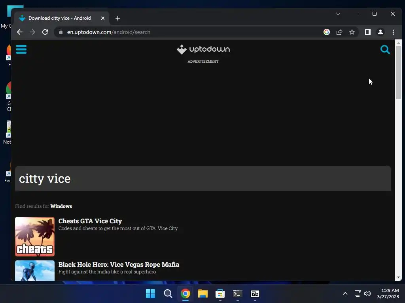Open the Uptodown hamburger menu
405x303 pixels.
[21, 49]
